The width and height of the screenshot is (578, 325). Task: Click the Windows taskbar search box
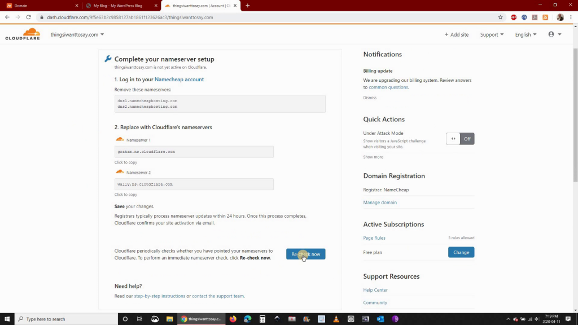coord(67,319)
